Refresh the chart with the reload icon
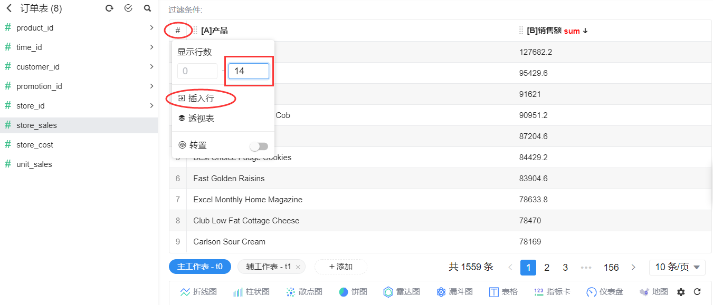The image size is (713, 305). 697,292
